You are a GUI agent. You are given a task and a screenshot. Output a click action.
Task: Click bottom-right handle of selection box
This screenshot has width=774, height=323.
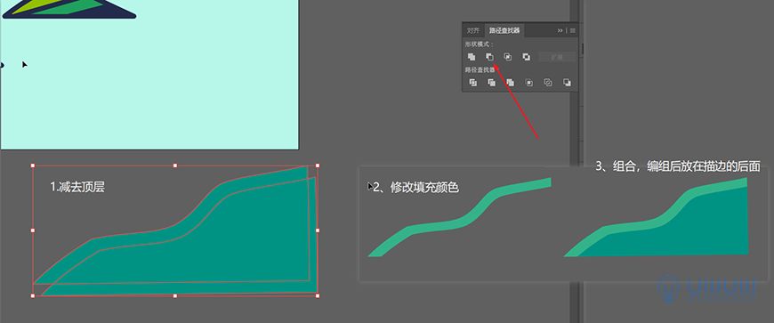pyautogui.click(x=318, y=295)
